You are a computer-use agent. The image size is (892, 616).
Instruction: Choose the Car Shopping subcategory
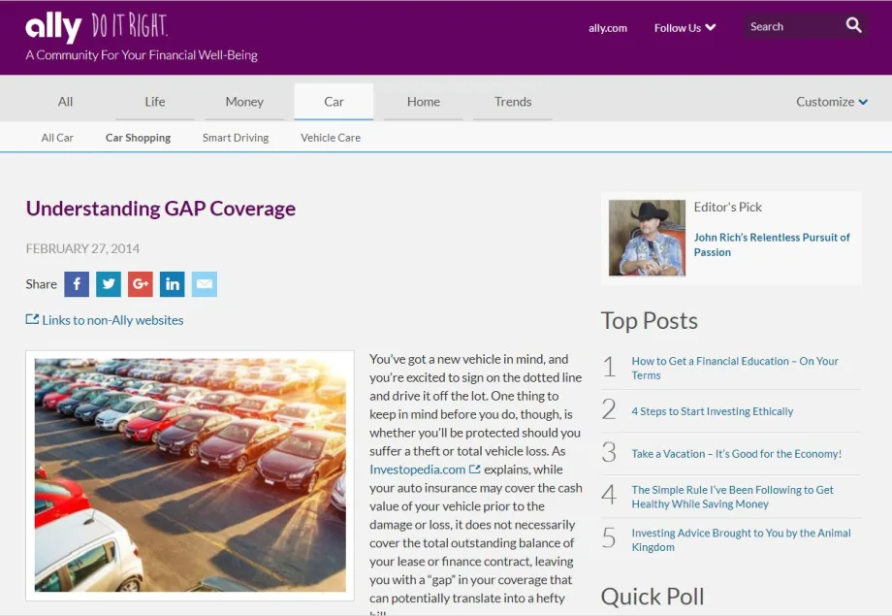(139, 138)
